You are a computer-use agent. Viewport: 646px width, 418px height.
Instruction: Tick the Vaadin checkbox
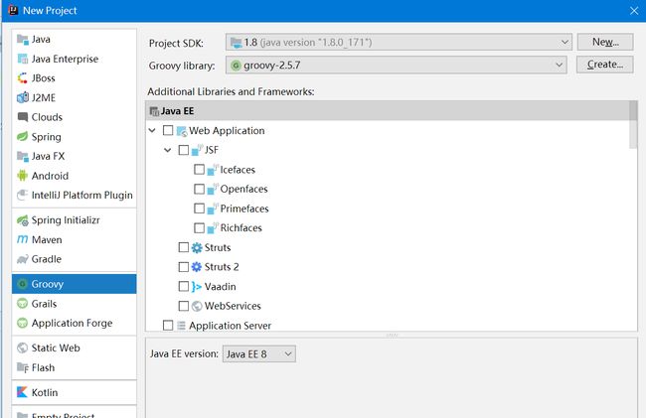coord(184,286)
